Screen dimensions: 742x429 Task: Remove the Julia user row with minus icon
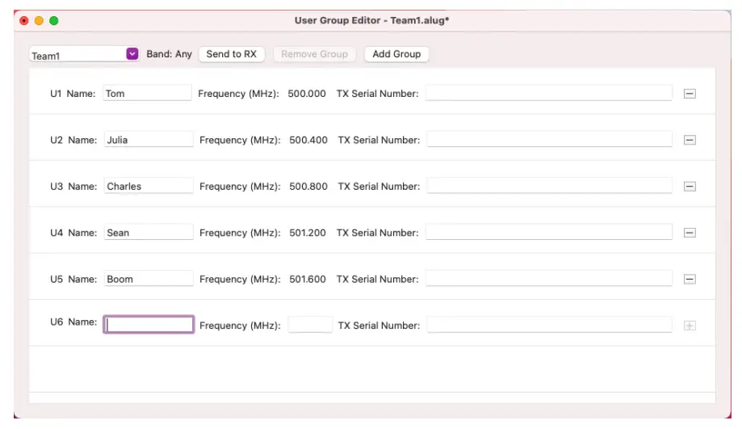coord(690,140)
